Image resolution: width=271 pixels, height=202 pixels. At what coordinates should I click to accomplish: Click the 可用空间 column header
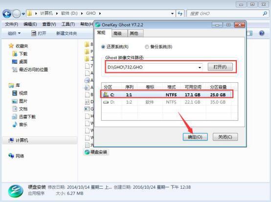(193, 87)
